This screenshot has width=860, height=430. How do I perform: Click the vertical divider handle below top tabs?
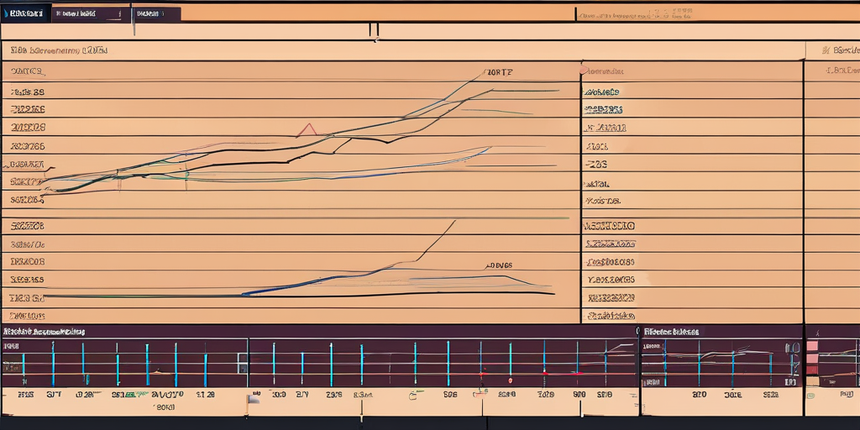(x=374, y=30)
